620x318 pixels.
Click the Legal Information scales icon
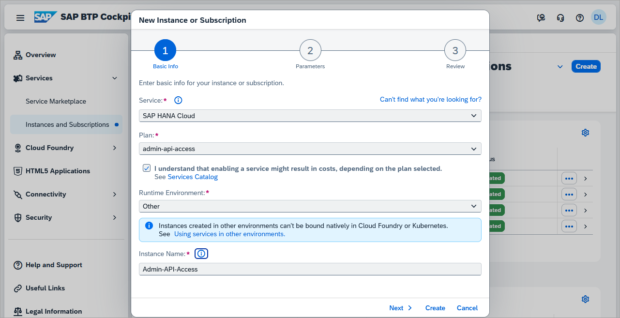click(x=18, y=312)
